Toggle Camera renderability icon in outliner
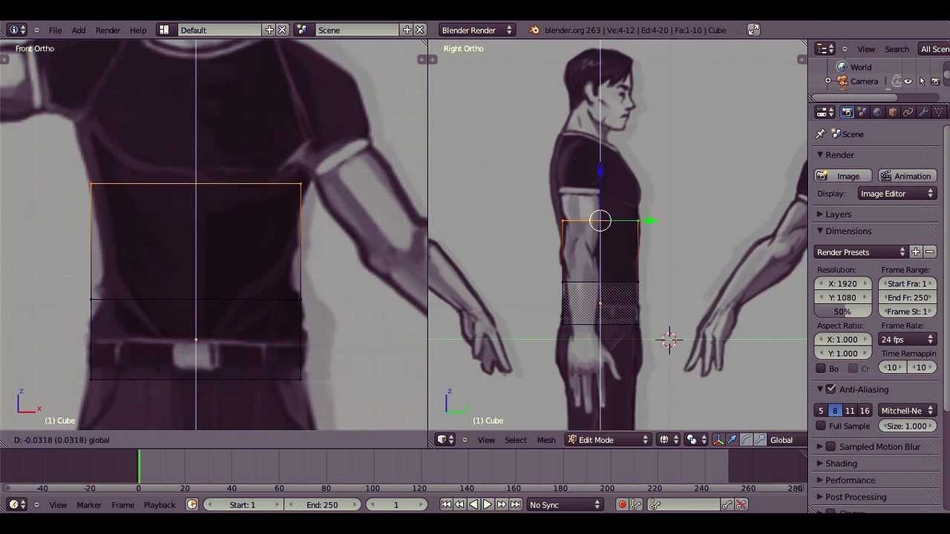 (x=935, y=82)
